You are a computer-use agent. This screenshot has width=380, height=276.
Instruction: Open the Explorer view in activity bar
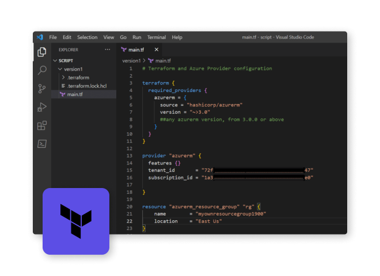coord(42,52)
